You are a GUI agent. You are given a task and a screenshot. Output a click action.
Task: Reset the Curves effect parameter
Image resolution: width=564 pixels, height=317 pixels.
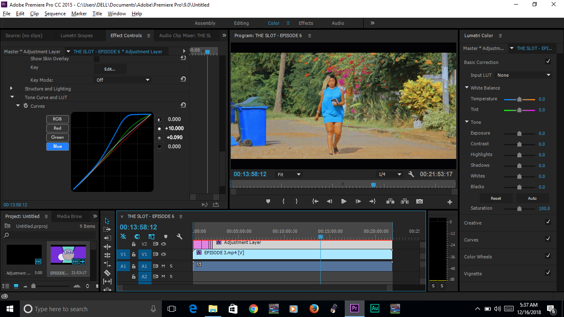[183, 105]
